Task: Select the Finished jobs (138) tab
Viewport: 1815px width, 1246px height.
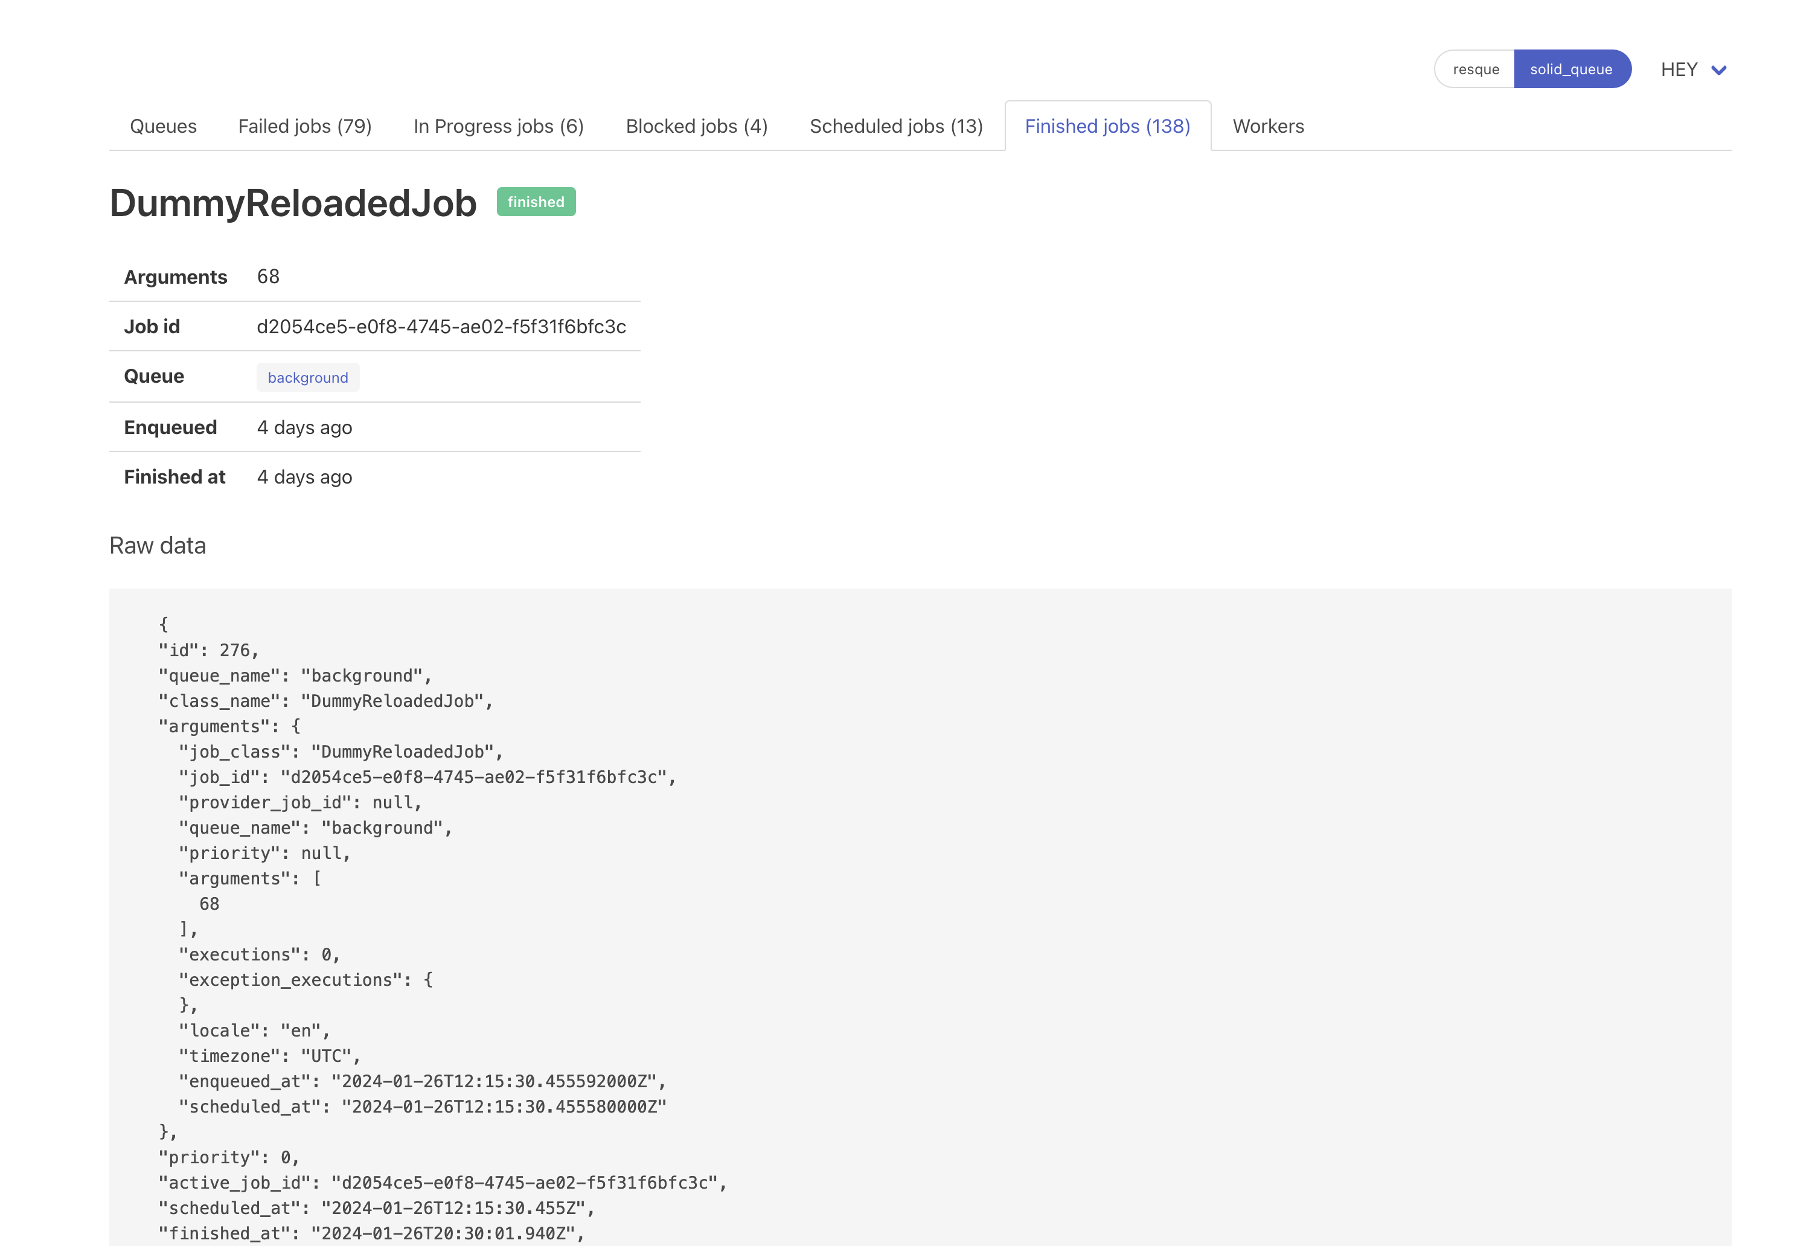Action: pyautogui.click(x=1107, y=127)
